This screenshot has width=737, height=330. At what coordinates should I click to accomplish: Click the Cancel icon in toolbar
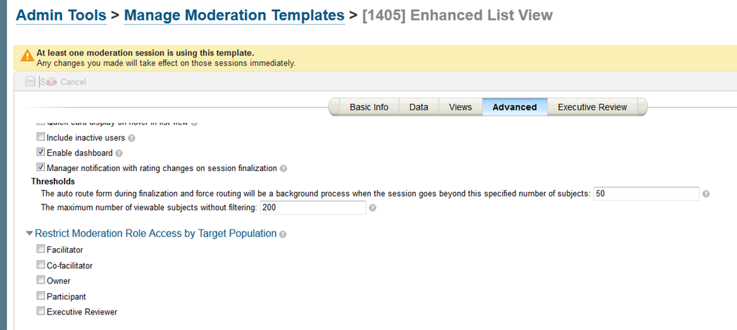point(51,82)
